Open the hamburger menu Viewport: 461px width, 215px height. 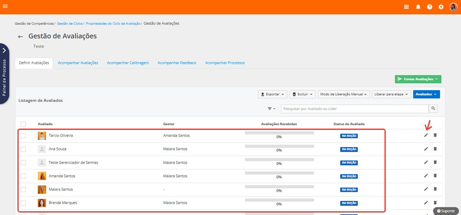pyautogui.click(x=6, y=7)
